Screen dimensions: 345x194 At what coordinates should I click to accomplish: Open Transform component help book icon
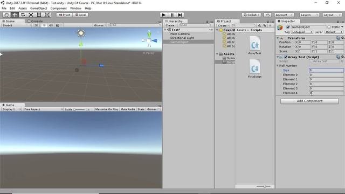(338, 38)
